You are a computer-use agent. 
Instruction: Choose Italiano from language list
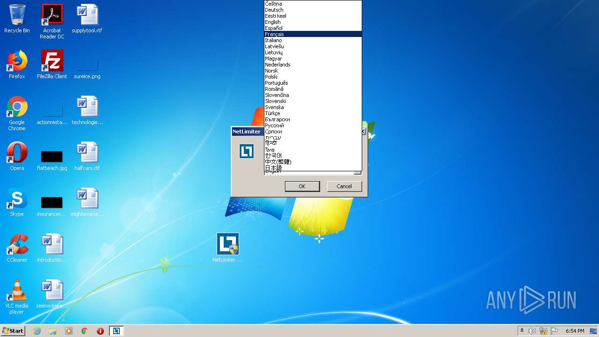[313, 40]
